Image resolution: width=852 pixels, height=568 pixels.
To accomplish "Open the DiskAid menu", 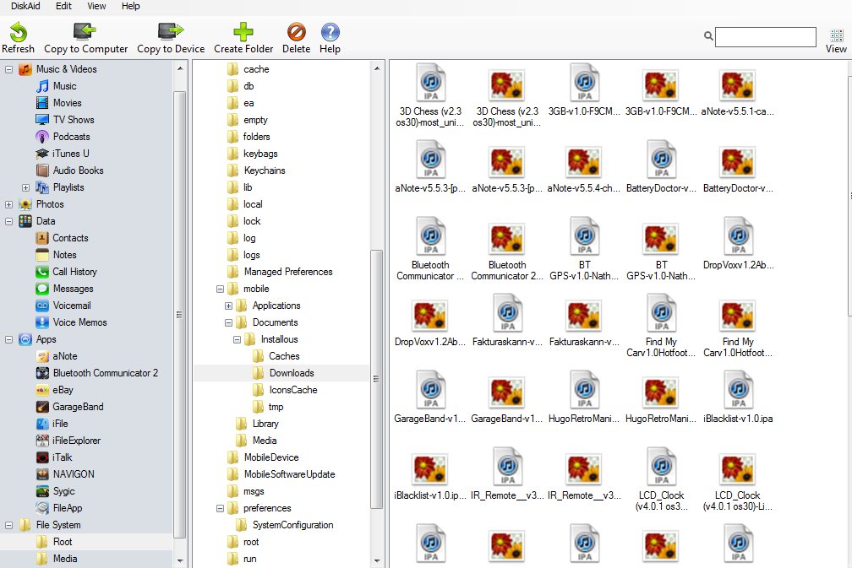I will [25, 6].
